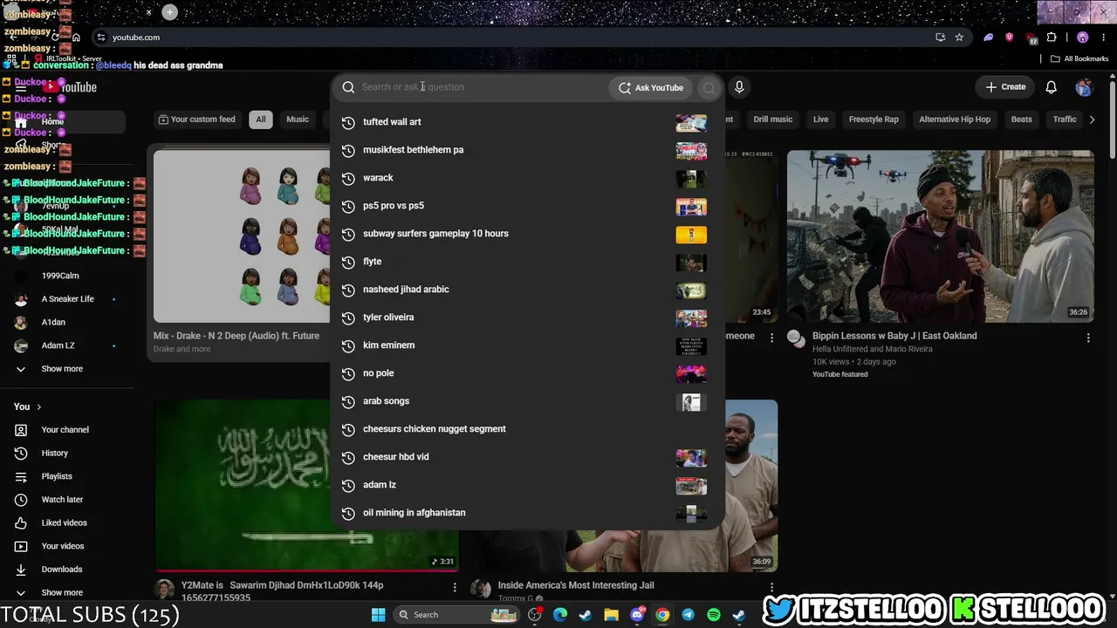Select the Drill music chip
This screenshot has width=1117, height=628.
click(773, 119)
